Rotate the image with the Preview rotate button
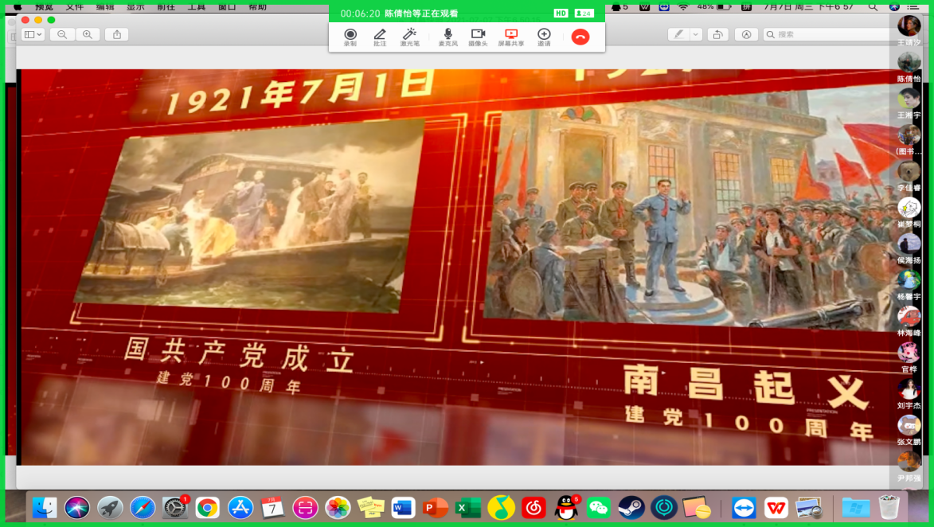The width and height of the screenshot is (934, 527). click(x=717, y=34)
